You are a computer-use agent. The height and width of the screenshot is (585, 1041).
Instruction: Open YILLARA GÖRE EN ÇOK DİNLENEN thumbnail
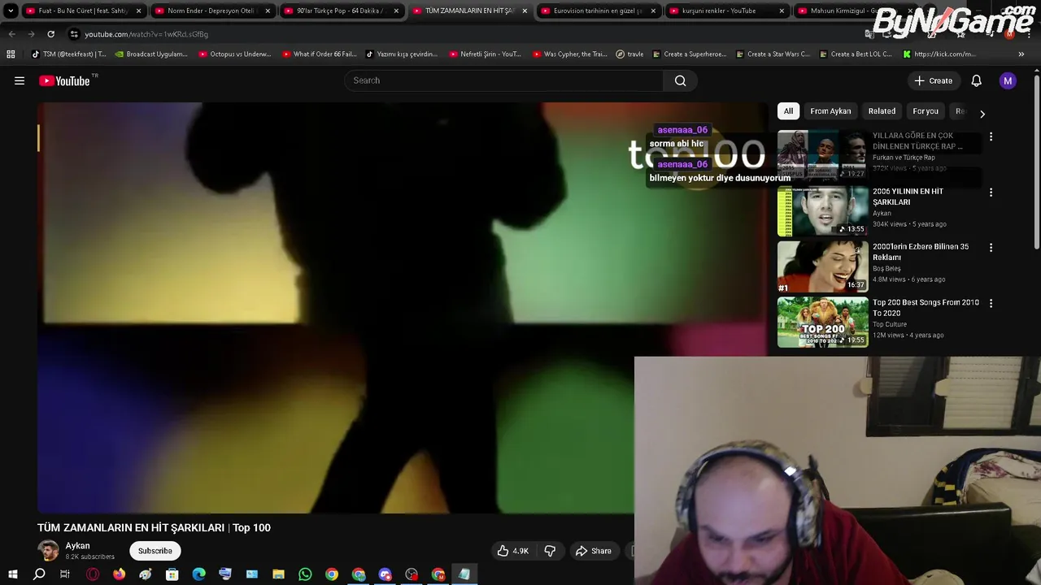822,154
